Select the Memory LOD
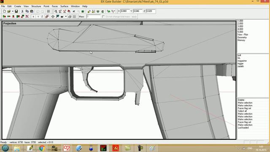The height and width of the screenshot is (152, 270). [x=241, y=40]
